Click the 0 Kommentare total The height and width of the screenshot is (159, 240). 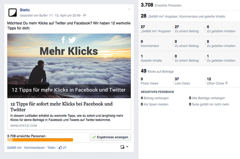(x=150, y=44)
